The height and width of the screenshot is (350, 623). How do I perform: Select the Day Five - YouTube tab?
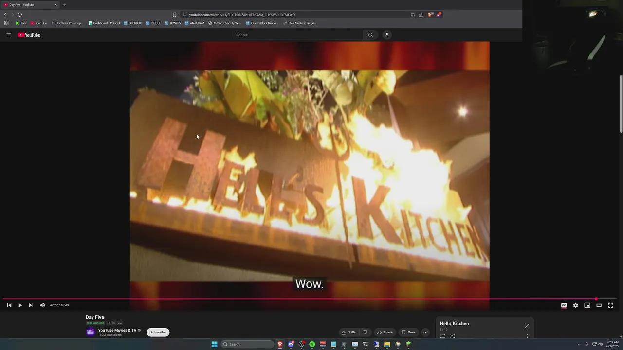29,5
